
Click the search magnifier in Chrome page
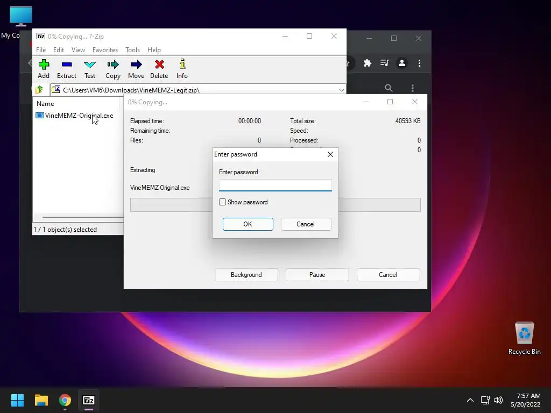[388, 88]
